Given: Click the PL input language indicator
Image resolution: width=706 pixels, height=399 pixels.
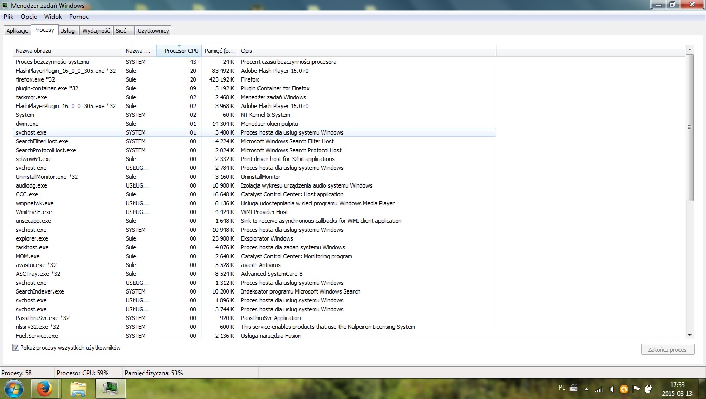Looking at the screenshot, I should coord(562,388).
